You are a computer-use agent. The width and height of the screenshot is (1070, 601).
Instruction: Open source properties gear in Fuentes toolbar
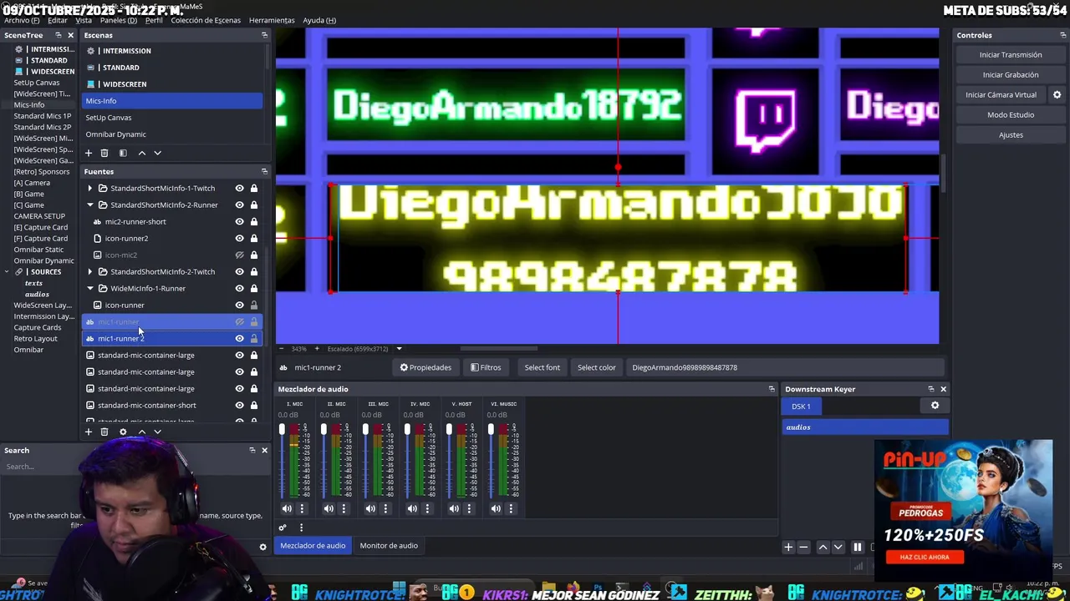tap(123, 432)
